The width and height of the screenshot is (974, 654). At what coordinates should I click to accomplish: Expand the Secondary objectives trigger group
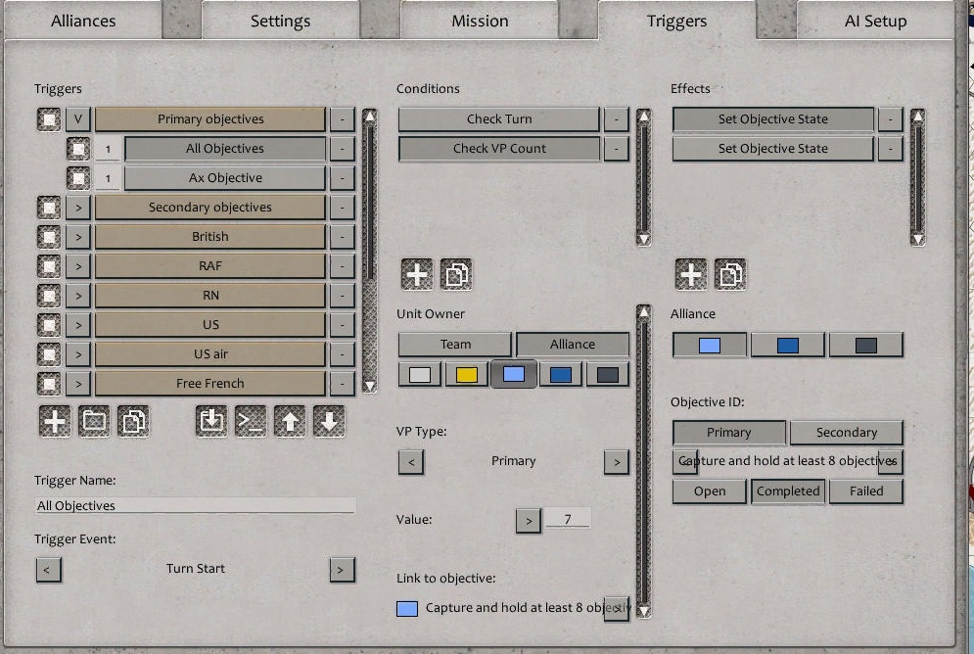pyautogui.click(x=77, y=207)
